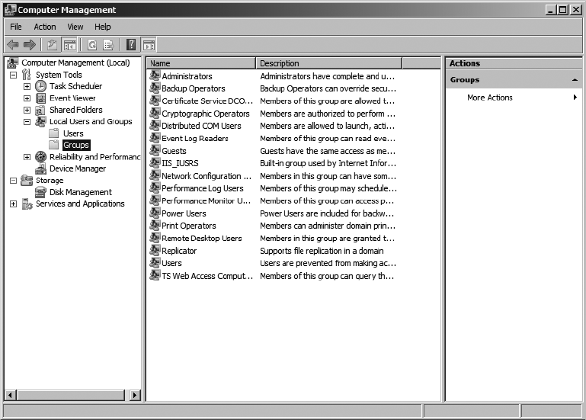Expand the Reliability and Performance node
The image size is (586, 420).
pos(27,157)
